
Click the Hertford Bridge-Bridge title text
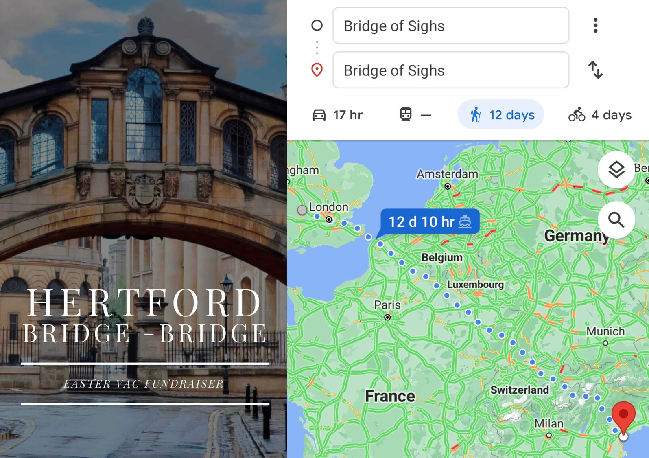tap(144, 316)
